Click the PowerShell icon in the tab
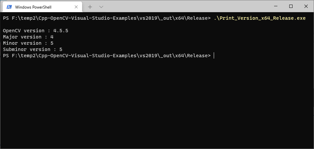 [9, 7]
